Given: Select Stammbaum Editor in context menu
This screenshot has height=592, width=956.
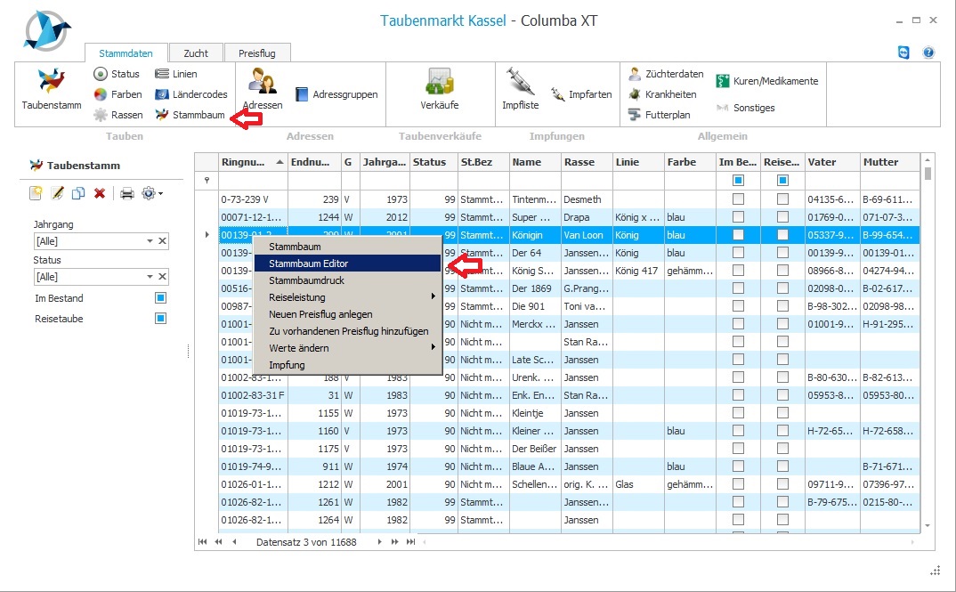Looking at the screenshot, I should click(x=308, y=264).
